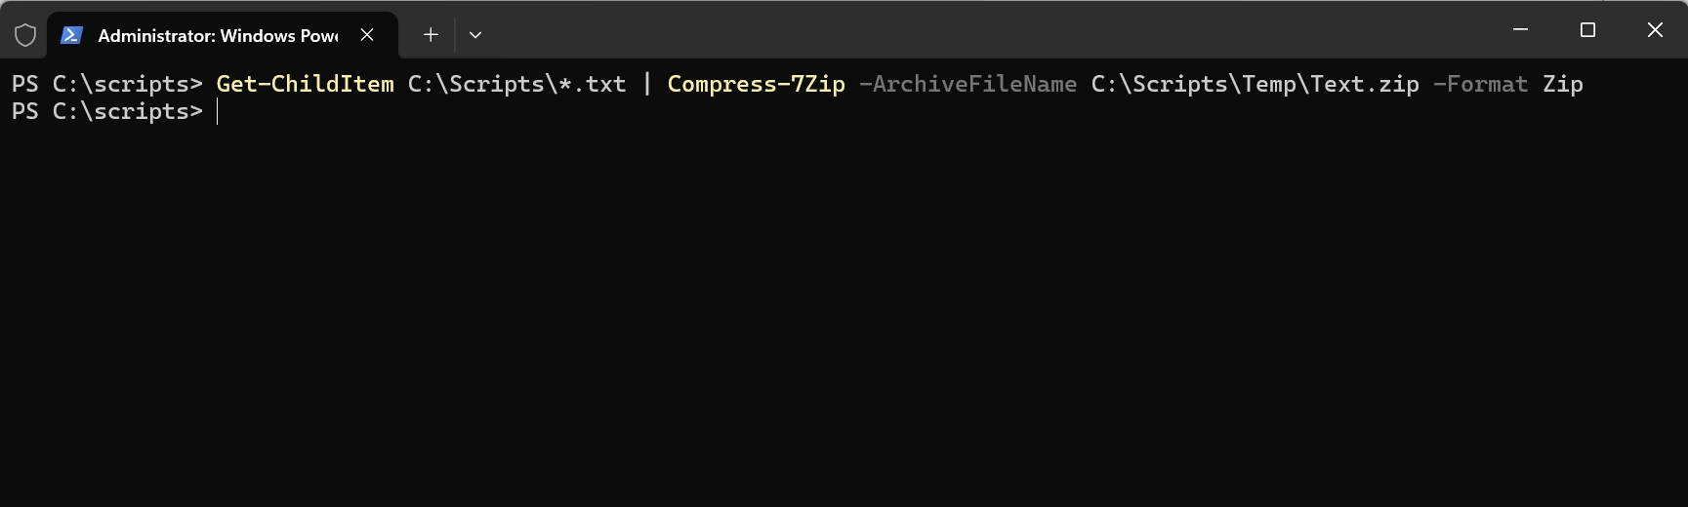Click the shield icon in title bar
This screenshot has width=1688, height=507.
pos(25,35)
